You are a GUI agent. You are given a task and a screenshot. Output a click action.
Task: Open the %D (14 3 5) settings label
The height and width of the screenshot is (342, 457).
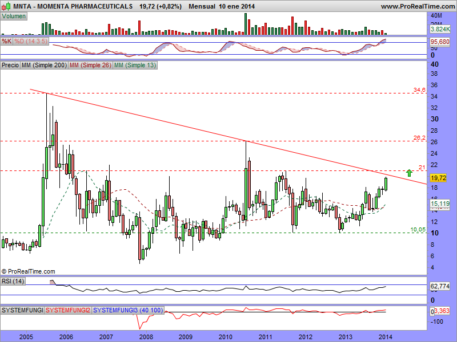(31, 41)
